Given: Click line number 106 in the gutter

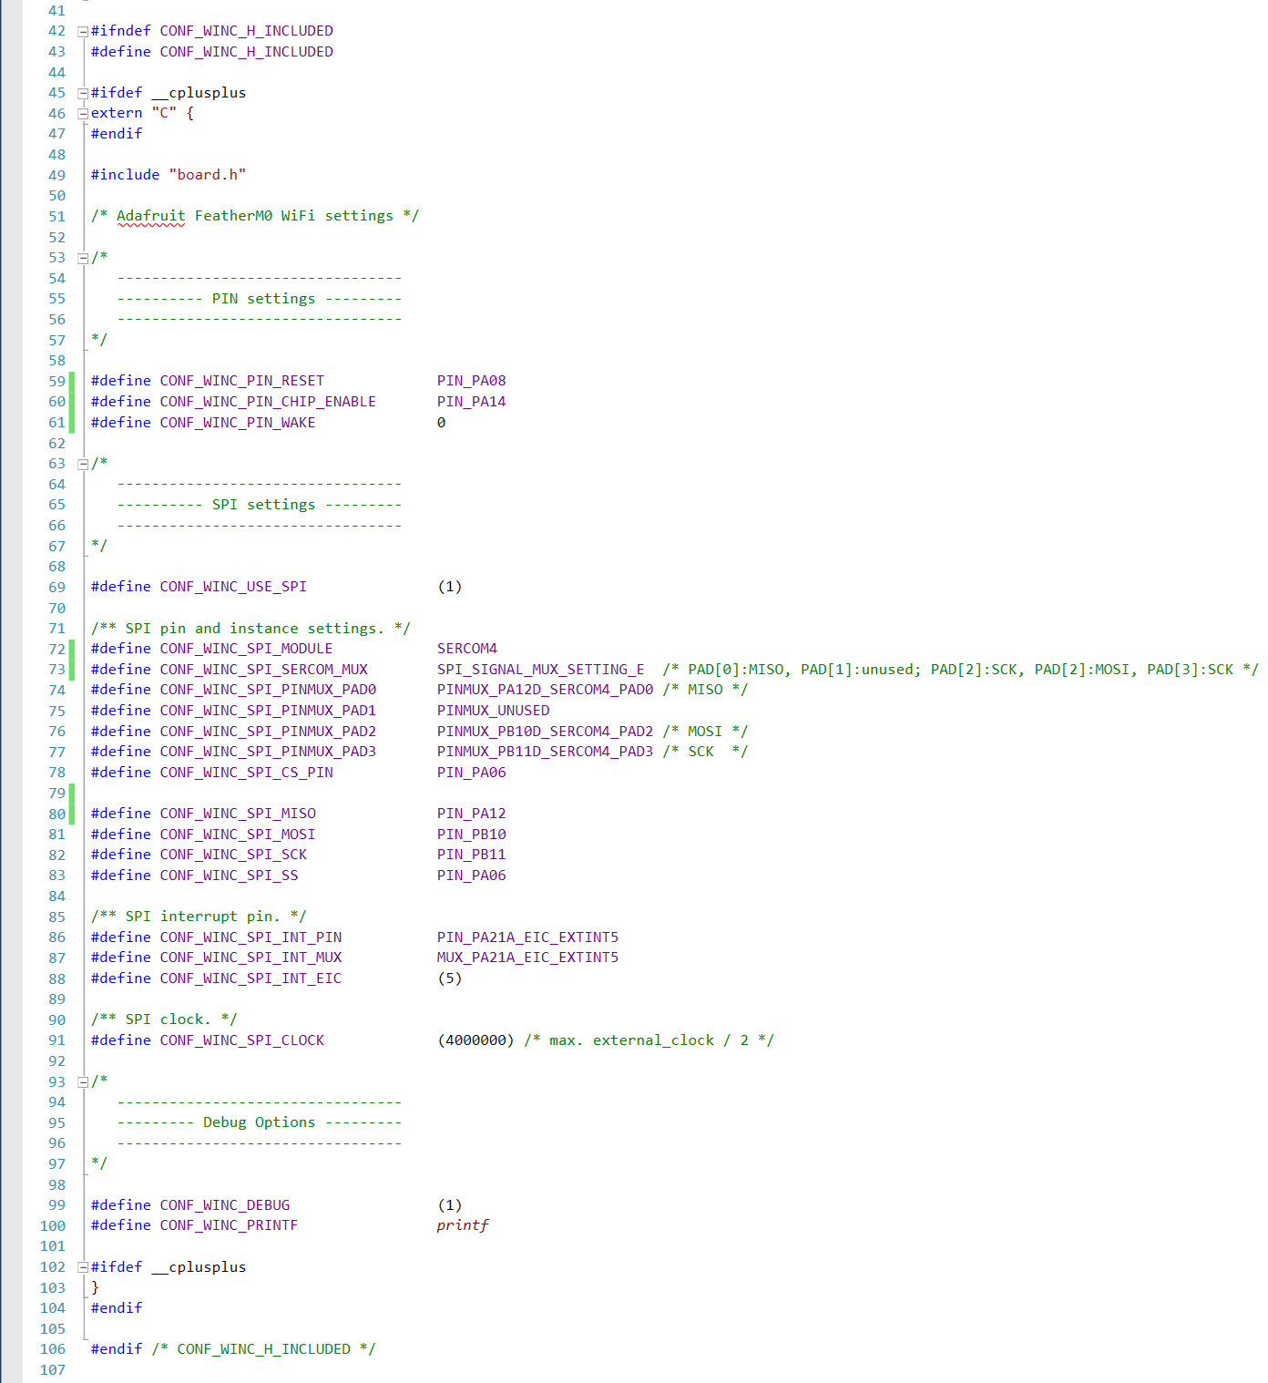Looking at the screenshot, I should tap(53, 1349).
